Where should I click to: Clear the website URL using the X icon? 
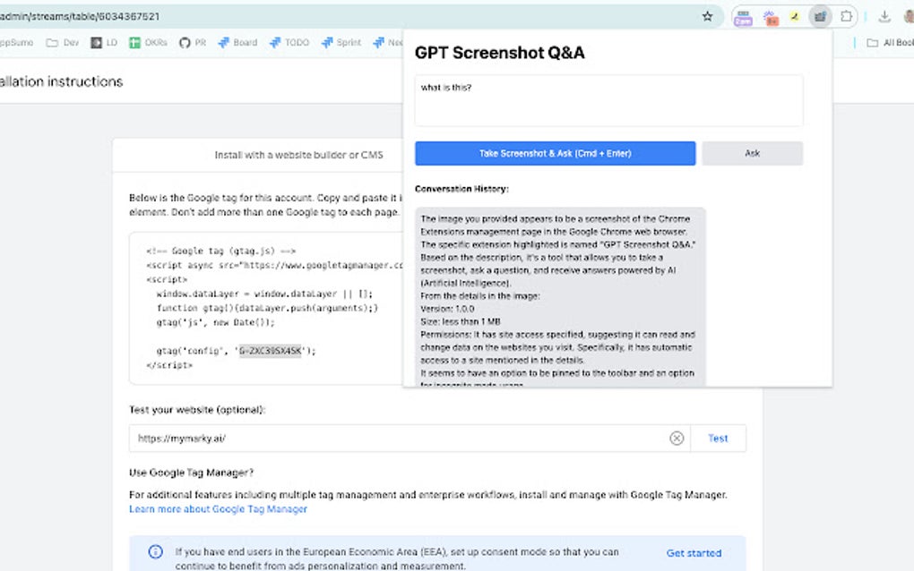coord(677,438)
